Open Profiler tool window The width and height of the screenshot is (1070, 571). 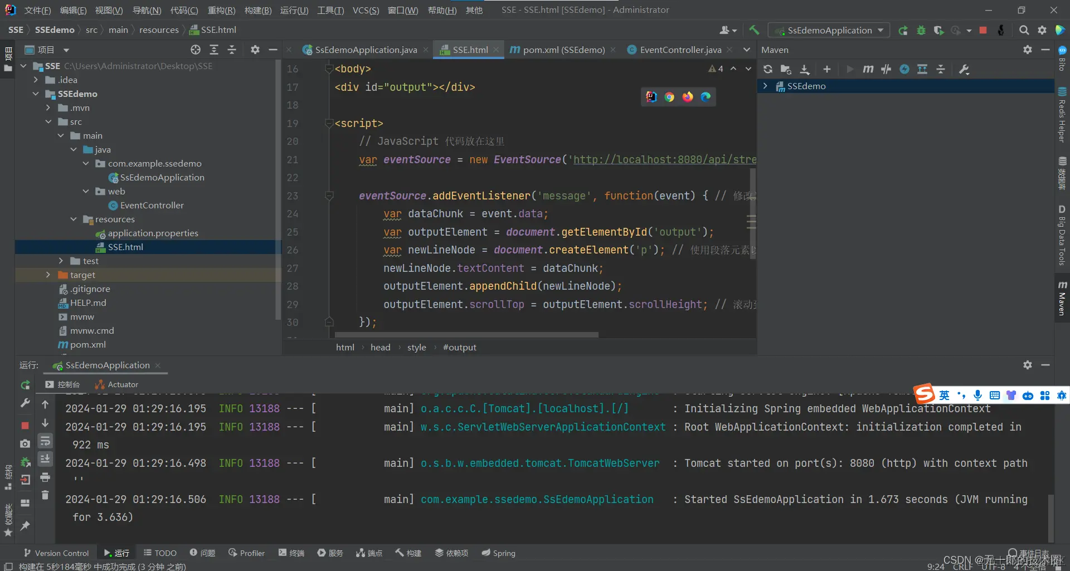246,553
